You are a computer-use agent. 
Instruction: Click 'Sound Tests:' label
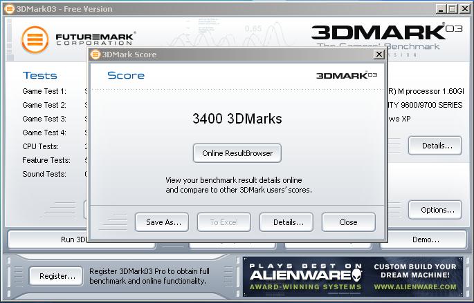[44, 174]
